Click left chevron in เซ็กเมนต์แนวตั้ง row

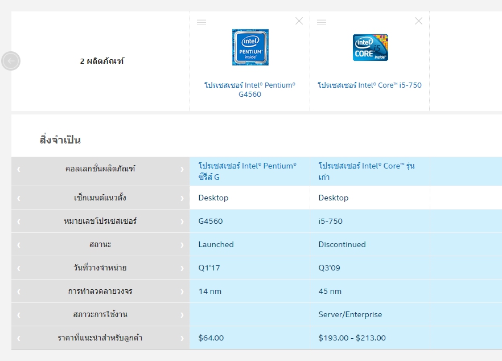coord(19,198)
